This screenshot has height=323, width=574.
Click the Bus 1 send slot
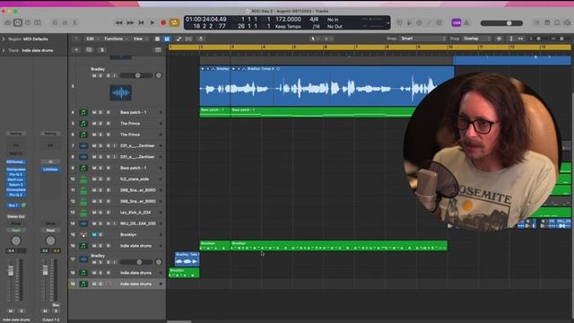[13, 205]
